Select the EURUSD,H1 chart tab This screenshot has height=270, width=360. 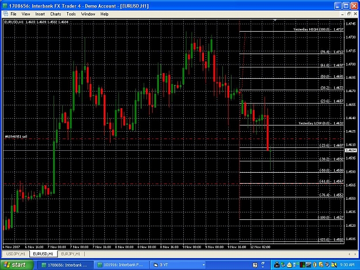coord(43,254)
